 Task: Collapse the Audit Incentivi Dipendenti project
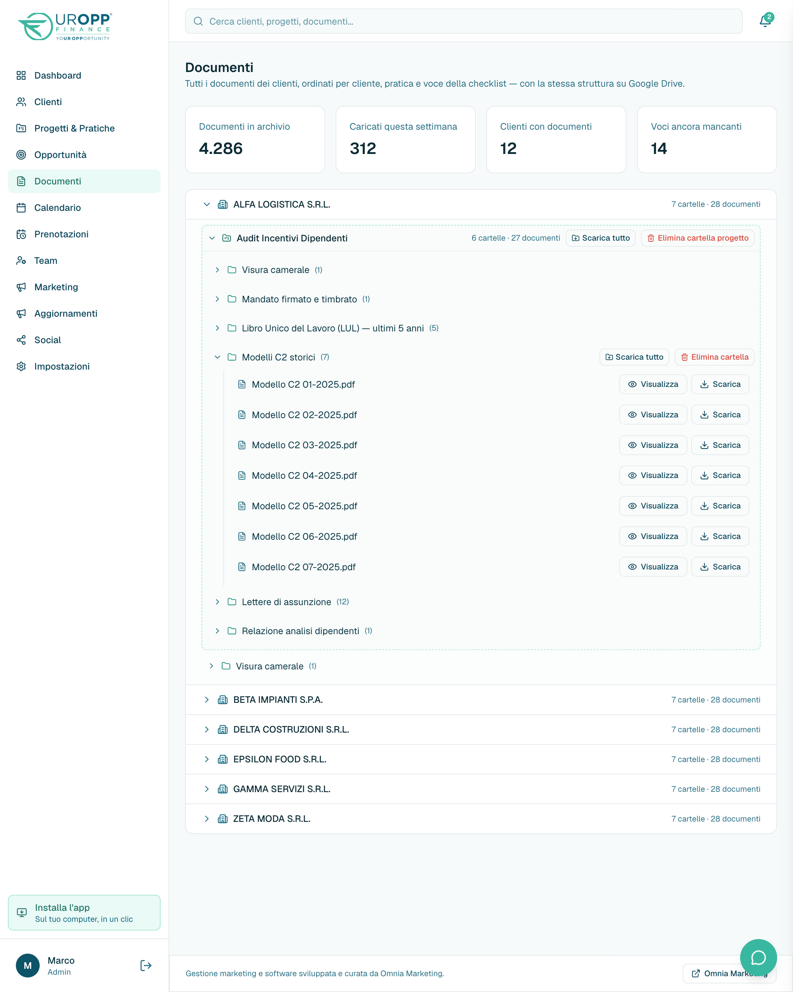[212, 238]
